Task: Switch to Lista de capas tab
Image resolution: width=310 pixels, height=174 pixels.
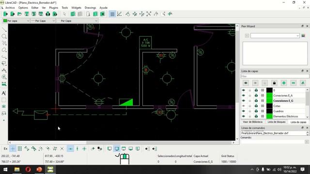Action: coord(298,122)
